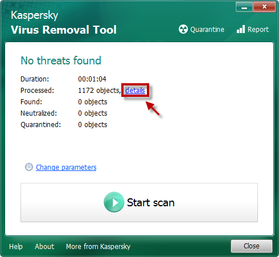Click the duration value 00:01:04
This screenshot has height=257, width=279.
tap(92, 79)
